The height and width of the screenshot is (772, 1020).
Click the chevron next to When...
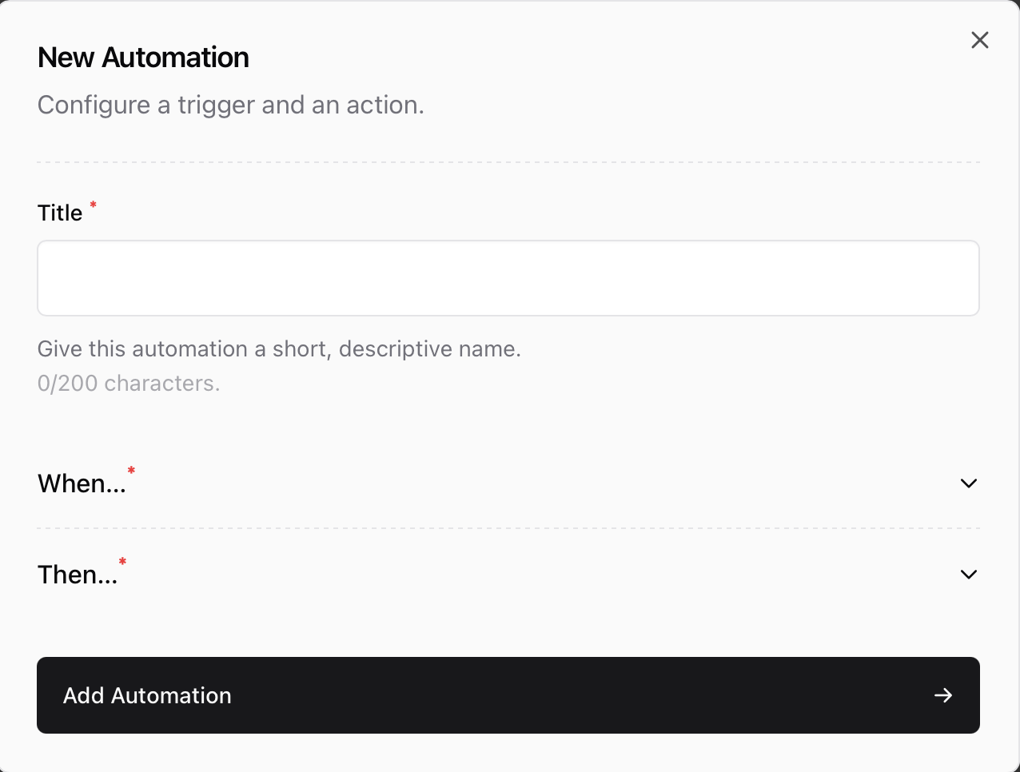coord(968,483)
